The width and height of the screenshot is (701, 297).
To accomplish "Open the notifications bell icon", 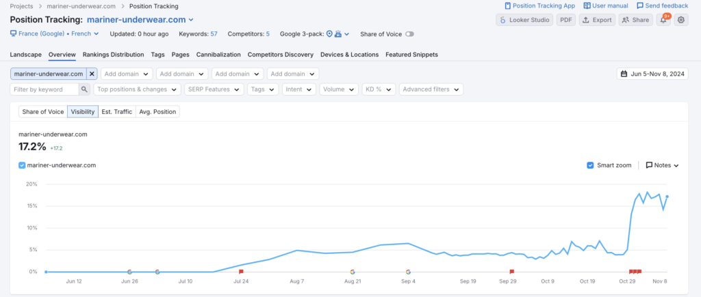I will [663, 20].
